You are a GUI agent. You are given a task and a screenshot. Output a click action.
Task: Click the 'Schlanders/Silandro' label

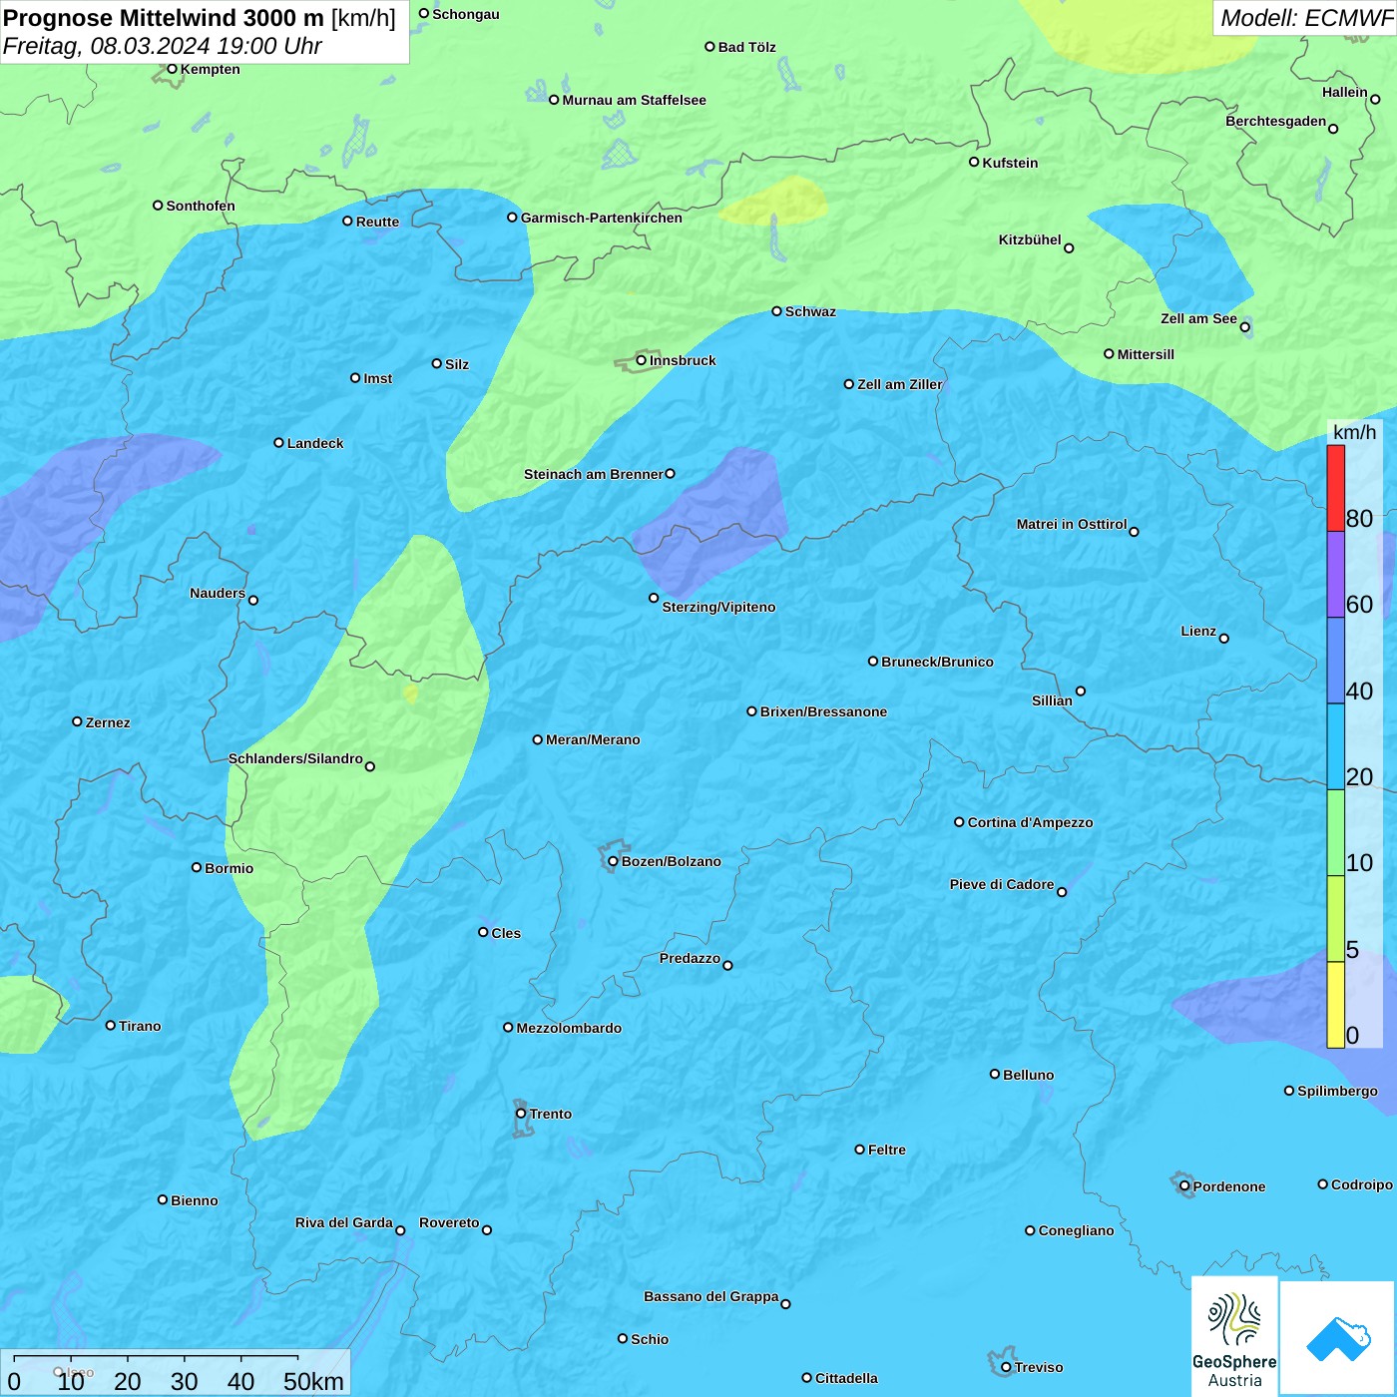[x=295, y=758]
